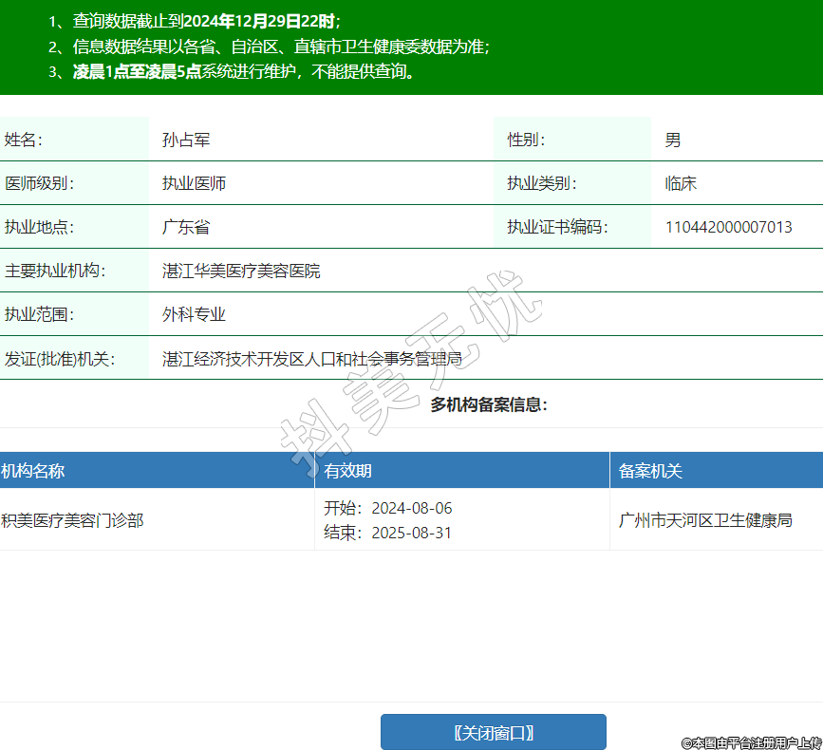Select the practice scope value 外科专业
Image resolution: width=823 pixels, height=750 pixels.
[194, 315]
